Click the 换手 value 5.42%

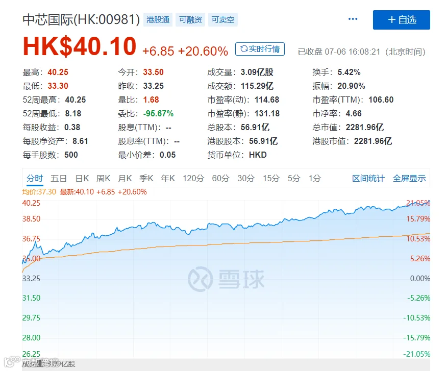[349, 72]
